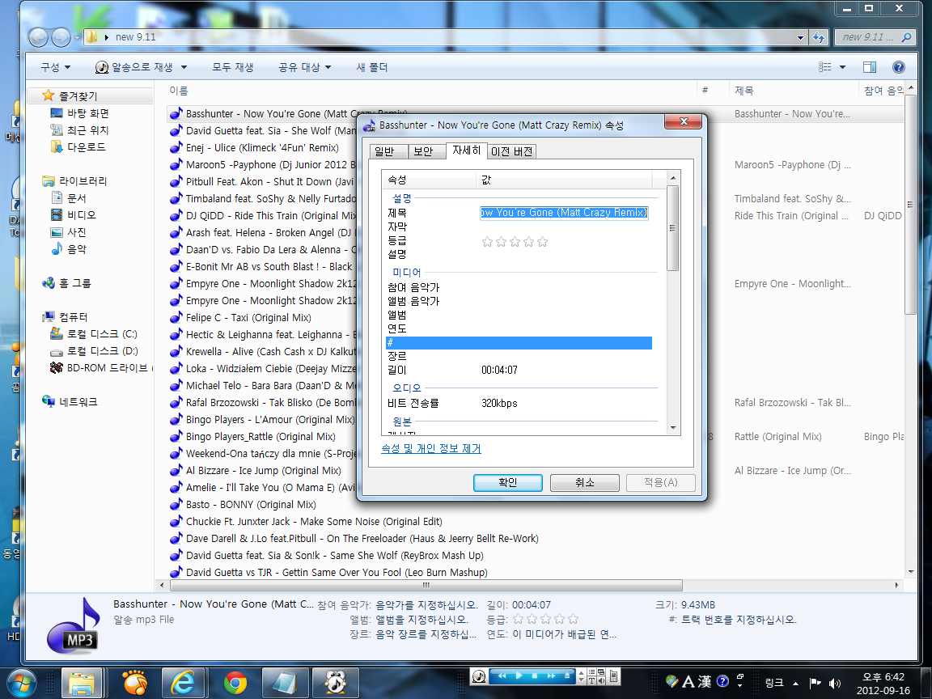
Task: Open Windows Explorer from the taskbar
Action: click(x=82, y=683)
